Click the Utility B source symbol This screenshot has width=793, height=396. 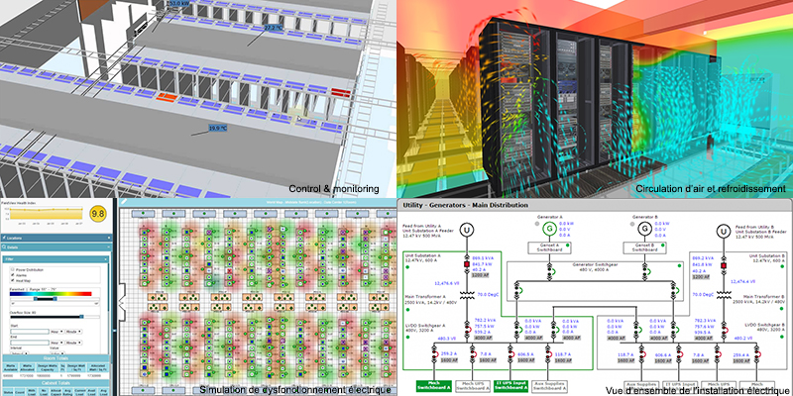[x=724, y=231]
